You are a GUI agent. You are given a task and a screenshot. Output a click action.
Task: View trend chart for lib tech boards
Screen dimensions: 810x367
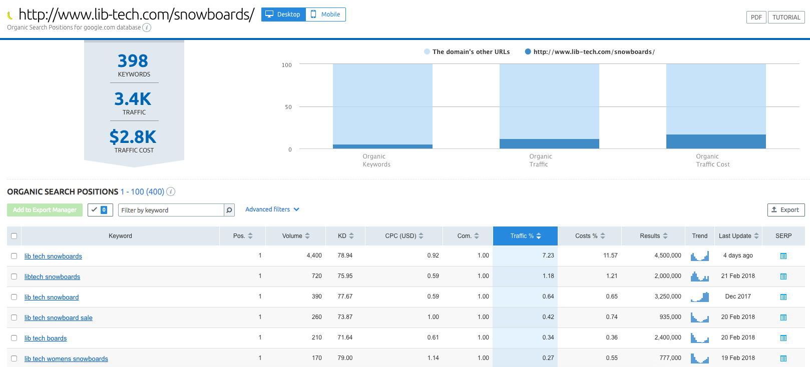tap(700, 338)
